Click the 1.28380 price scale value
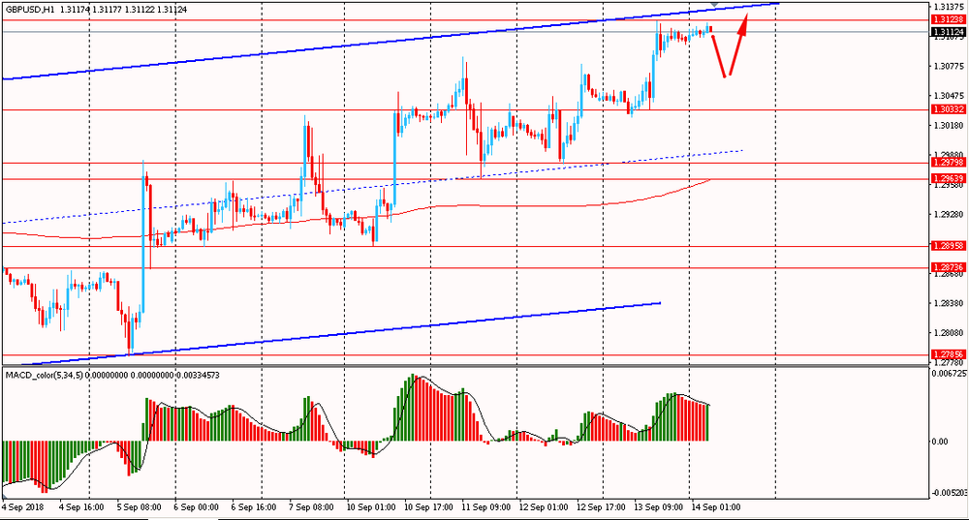 [x=949, y=303]
